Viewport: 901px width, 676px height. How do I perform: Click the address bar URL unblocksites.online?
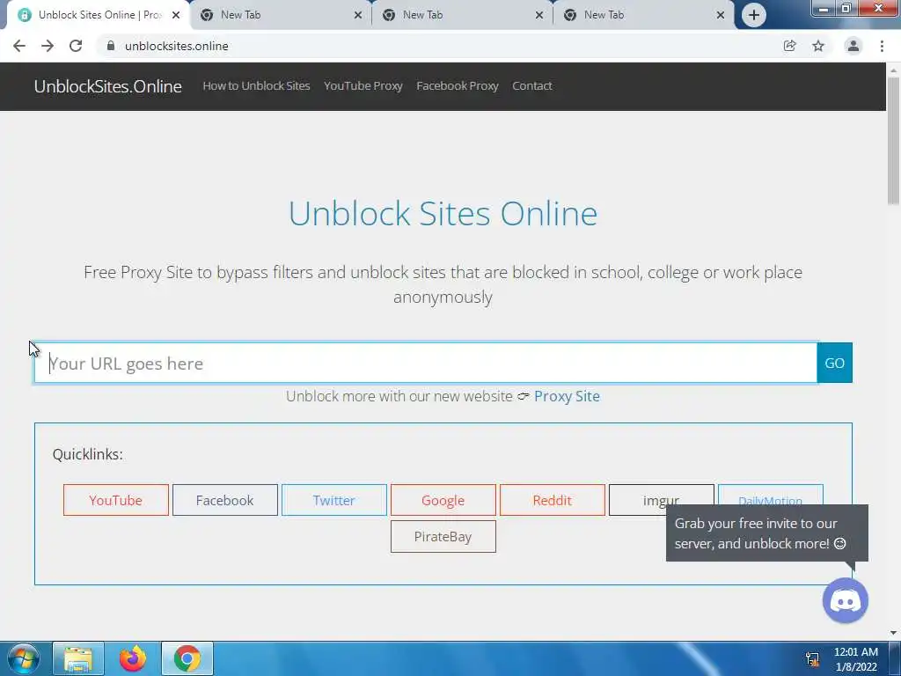[176, 46]
